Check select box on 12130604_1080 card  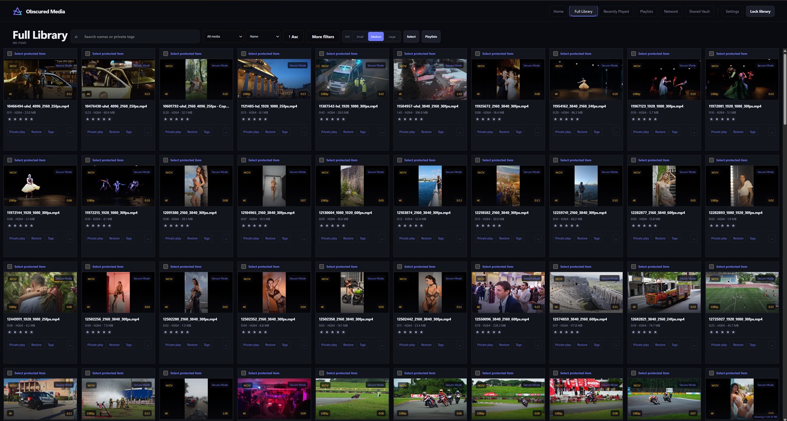[x=322, y=160]
